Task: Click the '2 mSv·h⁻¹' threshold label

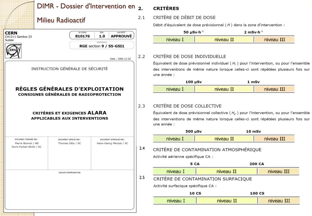Action: 253,32
